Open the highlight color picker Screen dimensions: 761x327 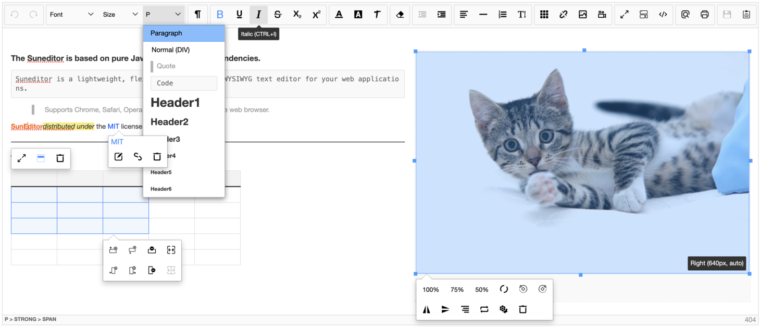click(x=358, y=15)
